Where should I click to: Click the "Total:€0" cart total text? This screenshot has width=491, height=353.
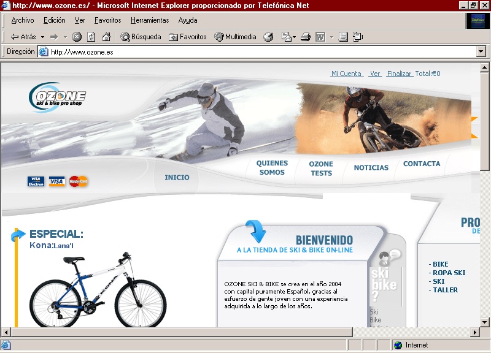(x=428, y=74)
